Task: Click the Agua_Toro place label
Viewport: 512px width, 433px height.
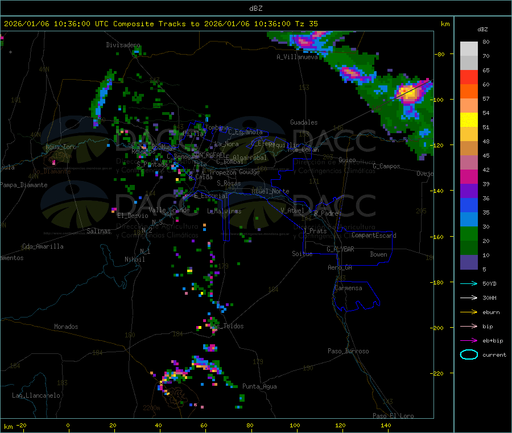Action: (x=61, y=147)
